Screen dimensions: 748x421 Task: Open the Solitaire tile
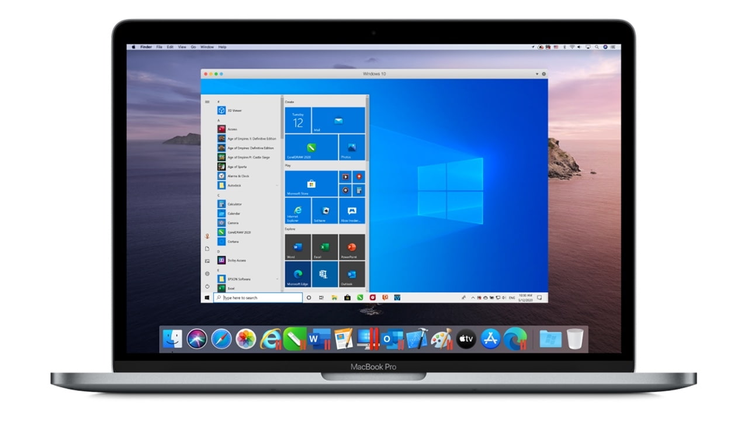[x=325, y=210]
